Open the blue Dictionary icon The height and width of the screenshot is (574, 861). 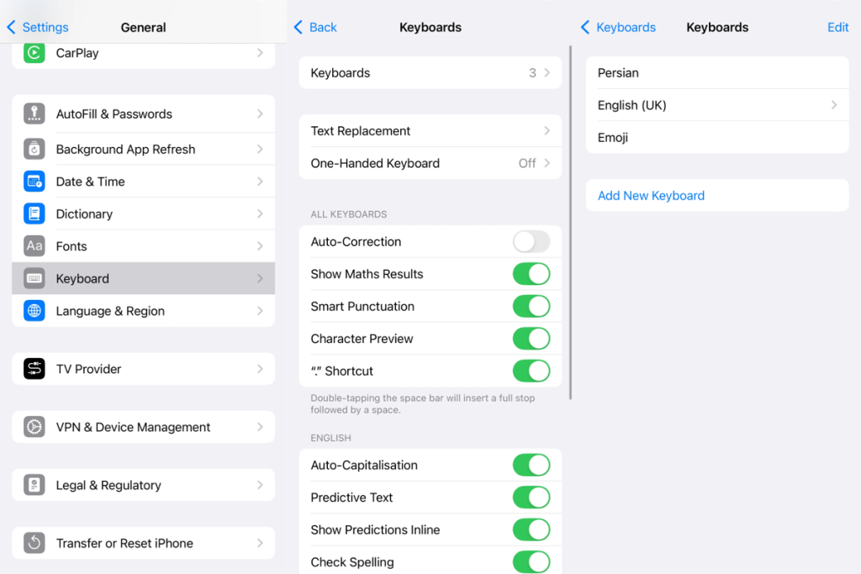point(34,213)
